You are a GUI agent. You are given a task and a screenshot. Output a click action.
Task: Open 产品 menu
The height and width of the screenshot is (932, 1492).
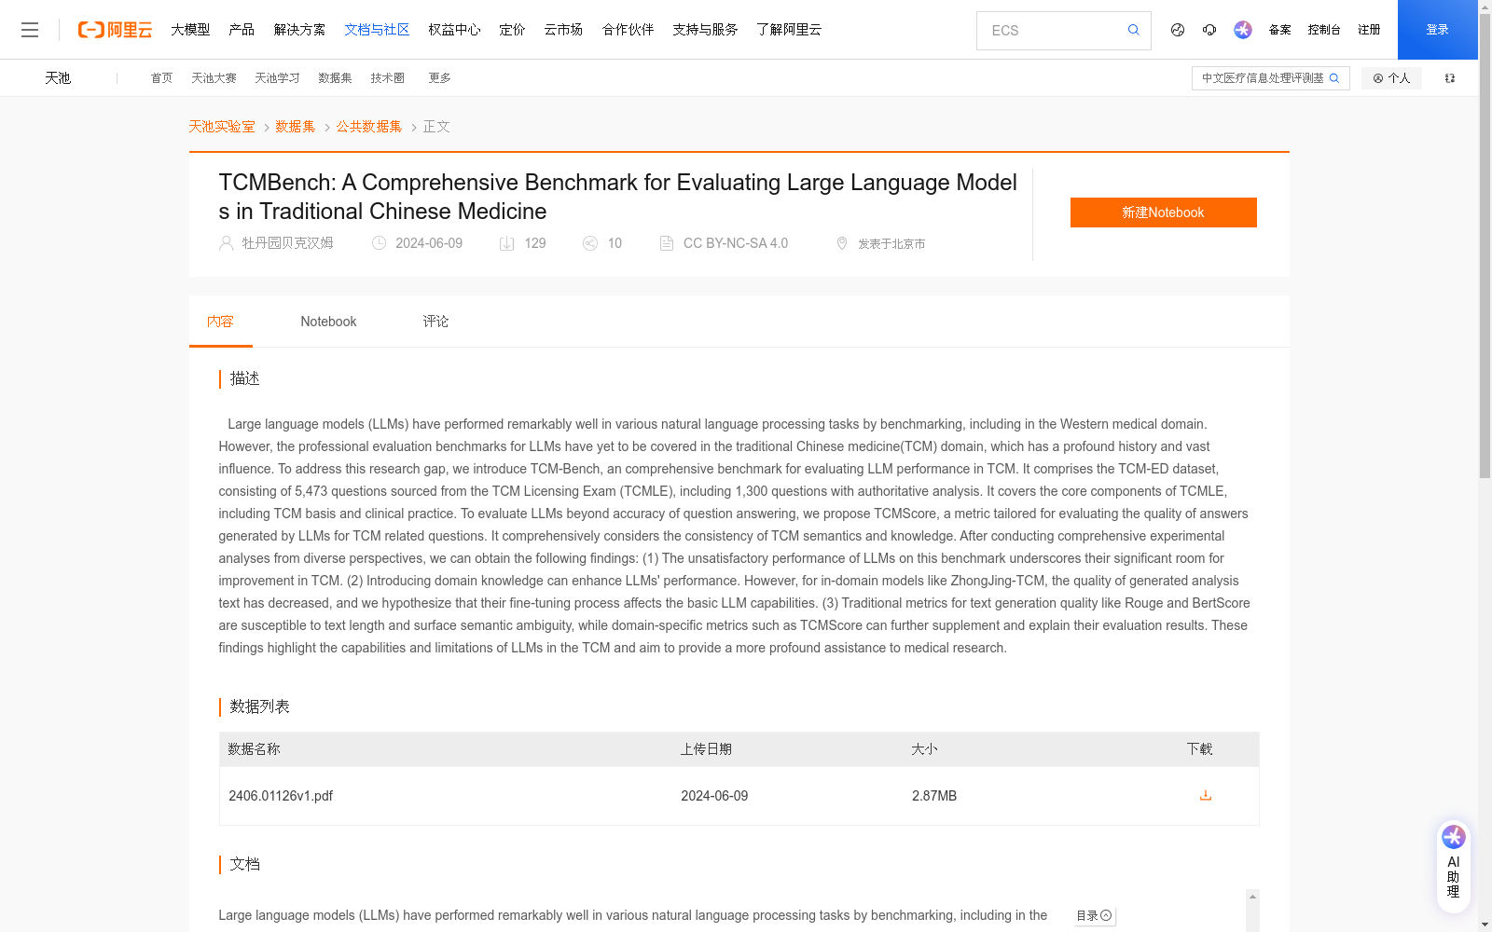[x=242, y=30]
